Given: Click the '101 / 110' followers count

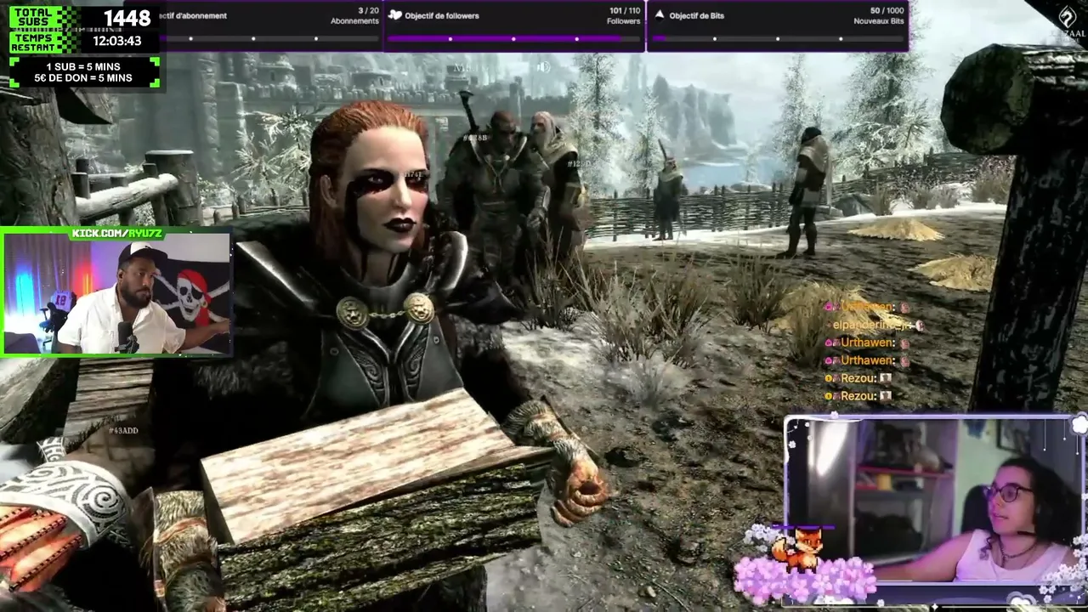Looking at the screenshot, I should (625, 10).
